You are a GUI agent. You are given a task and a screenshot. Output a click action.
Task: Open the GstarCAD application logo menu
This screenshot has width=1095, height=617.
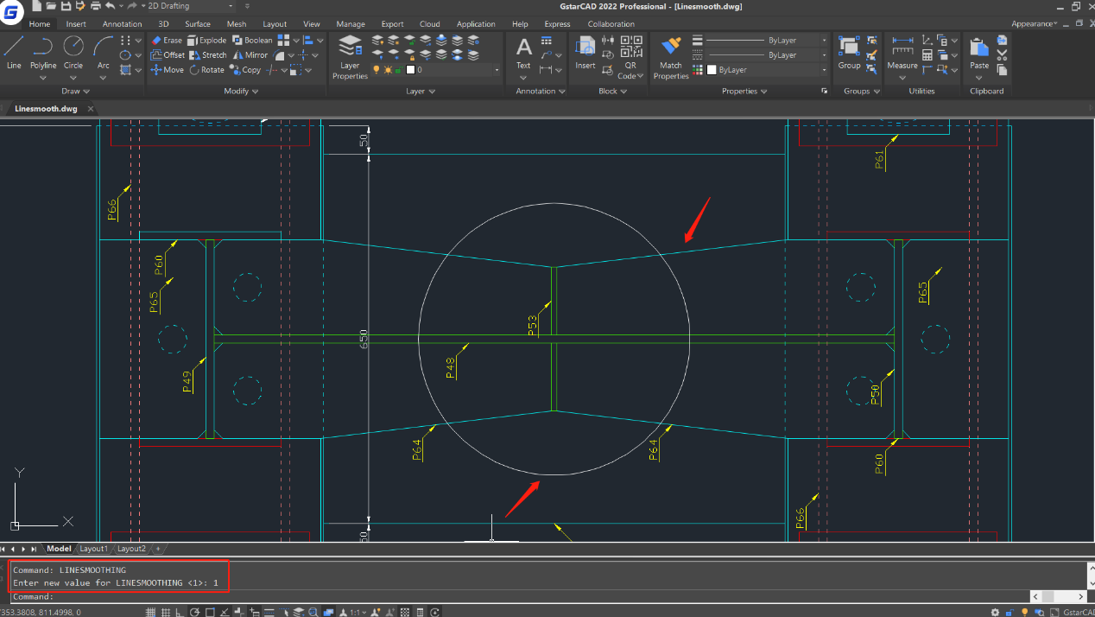point(11,11)
